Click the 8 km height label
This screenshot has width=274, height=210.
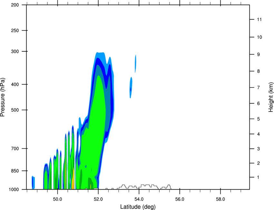[x=259, y=71]
